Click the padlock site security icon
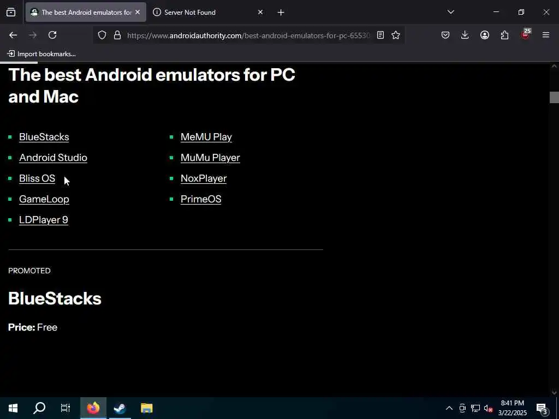 [117, 35]
